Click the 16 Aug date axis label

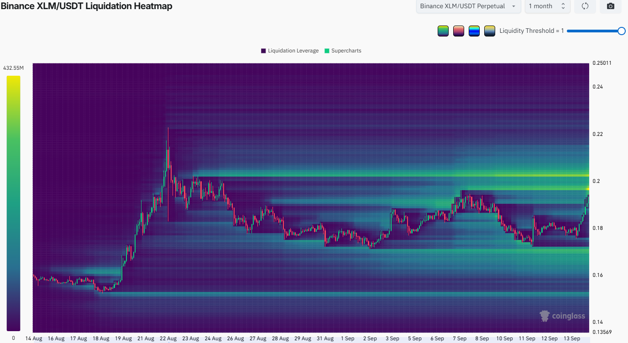[x=56, y=338]
